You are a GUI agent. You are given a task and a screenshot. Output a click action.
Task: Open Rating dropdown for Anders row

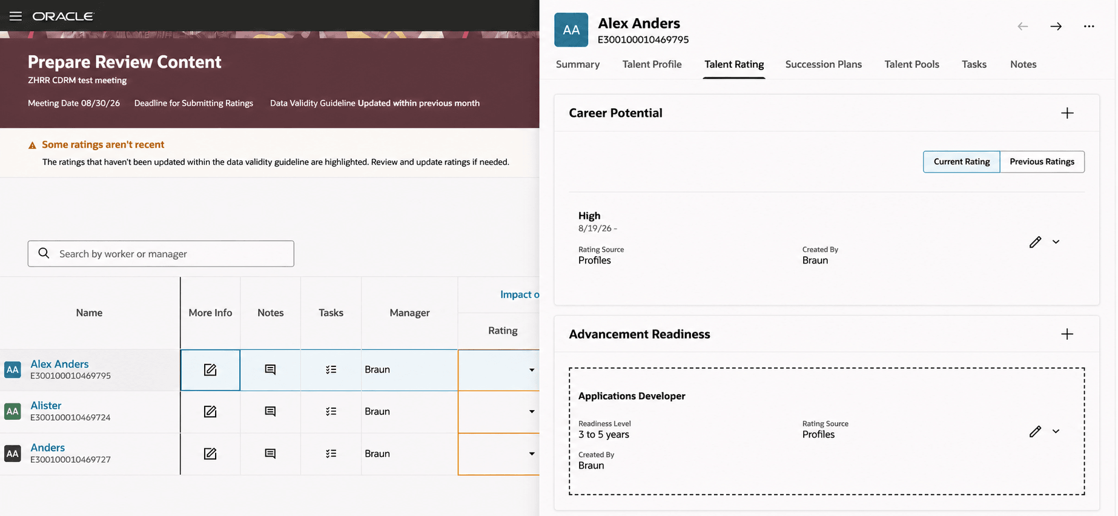click(531, 454)
